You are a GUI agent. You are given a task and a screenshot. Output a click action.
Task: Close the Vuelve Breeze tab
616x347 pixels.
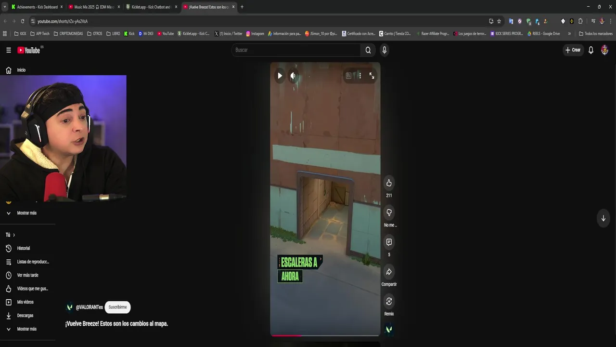click(233, 7)
